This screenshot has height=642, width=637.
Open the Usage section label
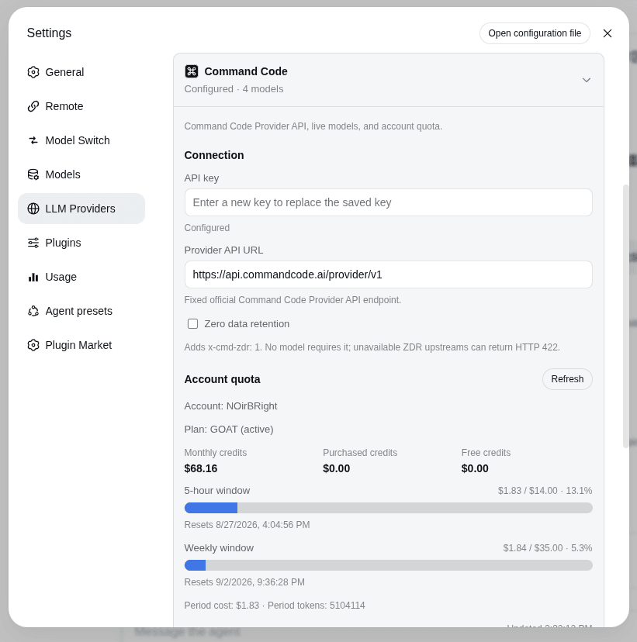(61, 277)
